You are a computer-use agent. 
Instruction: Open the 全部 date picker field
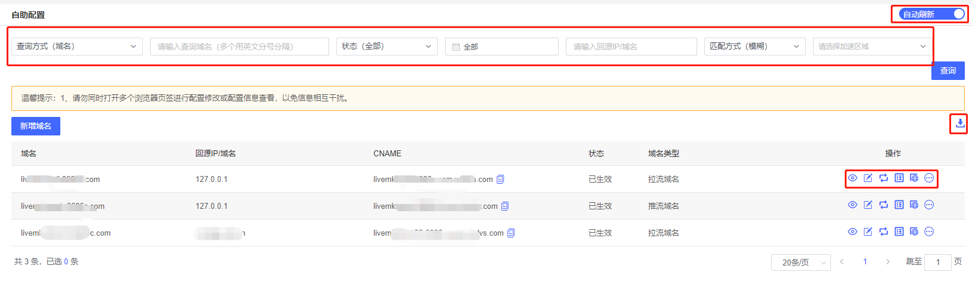(x=502, y=47)
